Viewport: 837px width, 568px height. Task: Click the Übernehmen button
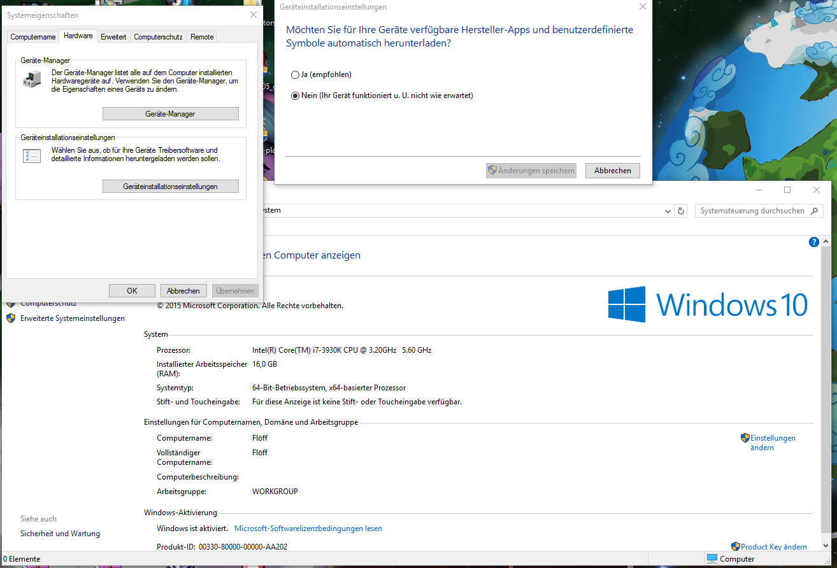235,290
